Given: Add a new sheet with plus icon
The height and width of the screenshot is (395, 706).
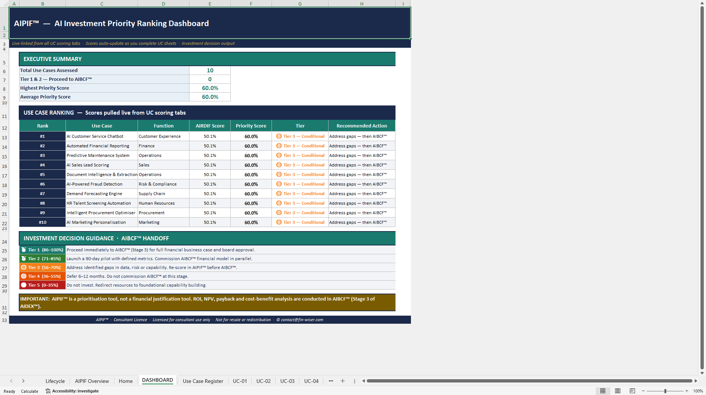Looking at the screenshot, I should click(343, 381).
